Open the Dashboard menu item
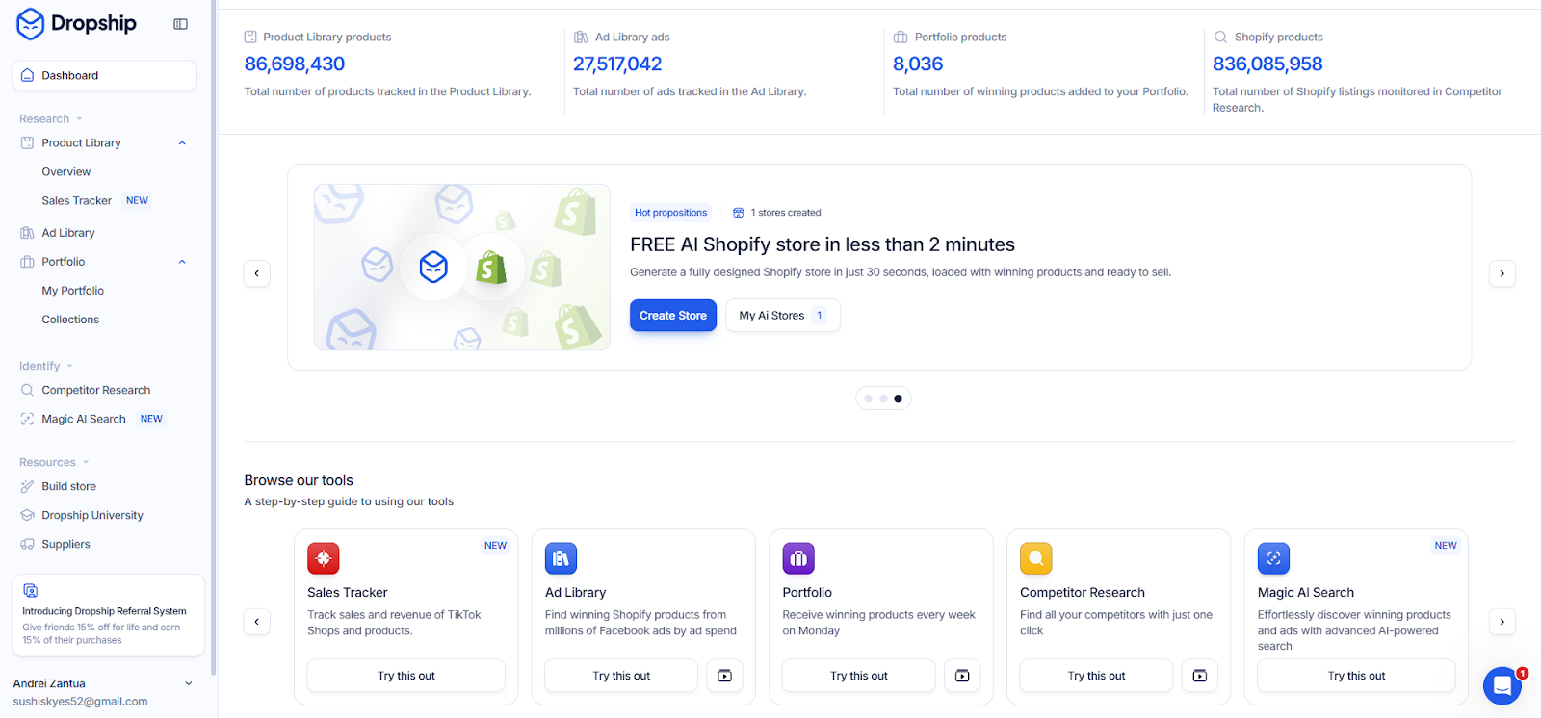Screen dimensions: 1541x718 [x=104, y=75]
